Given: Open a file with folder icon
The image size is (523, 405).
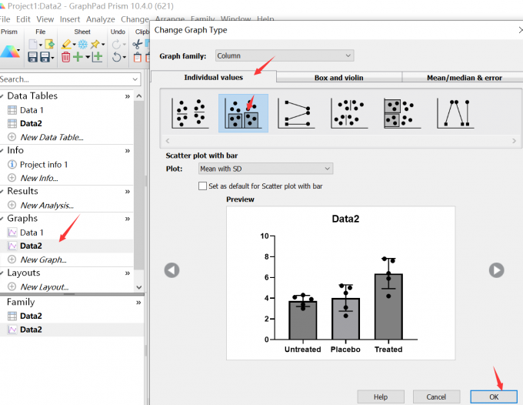Looking at the screenshot, I should coord(49,44).
